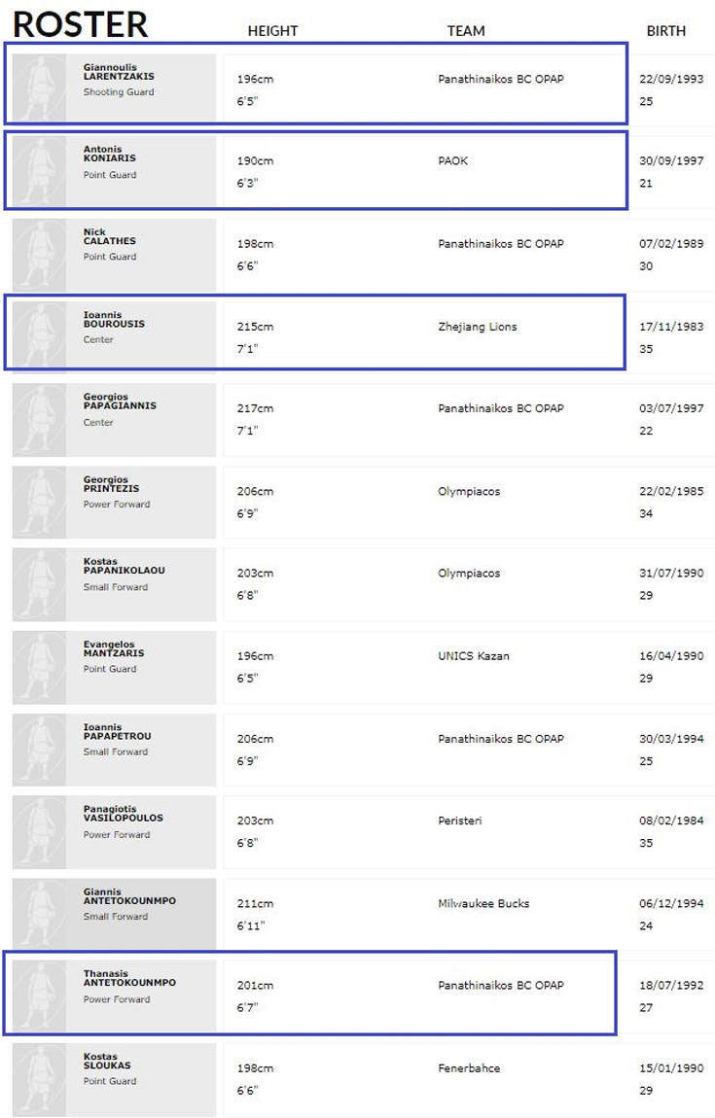Open Ioannis Bourousis's silhouette thumbnail
The width and height of the screenshot is (715, 1118).
click(39, 336)
